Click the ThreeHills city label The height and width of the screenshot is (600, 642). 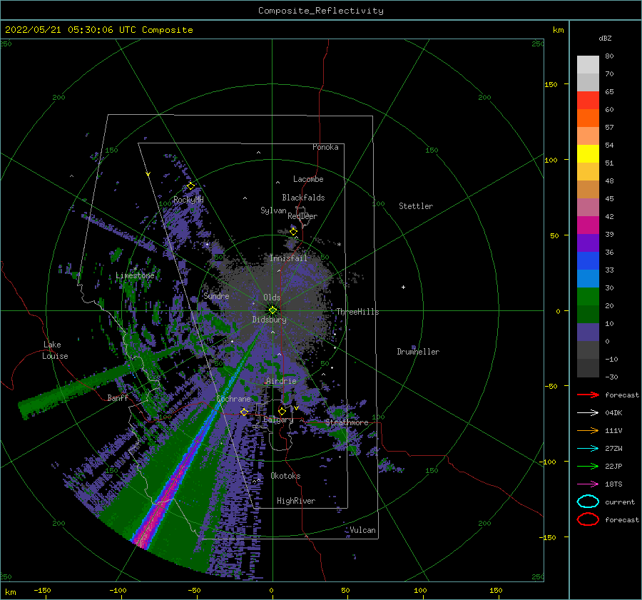tap(357, 312)
